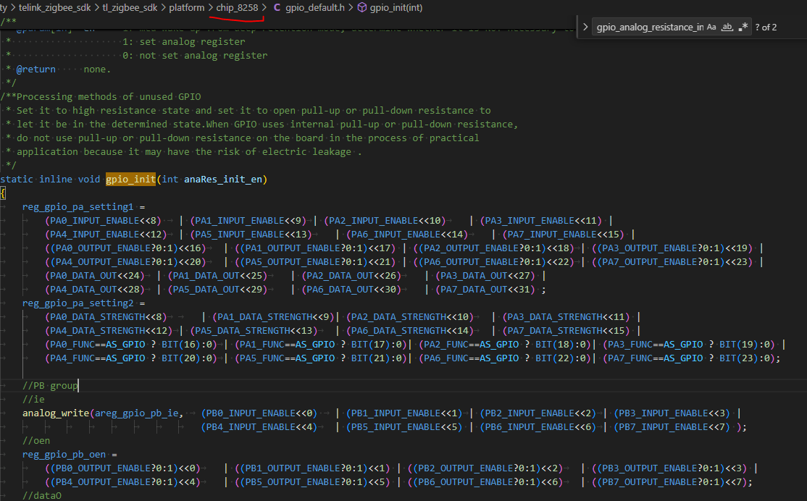Click the cube symbol icon before gpio_init(int)

(x=361, y=8)
